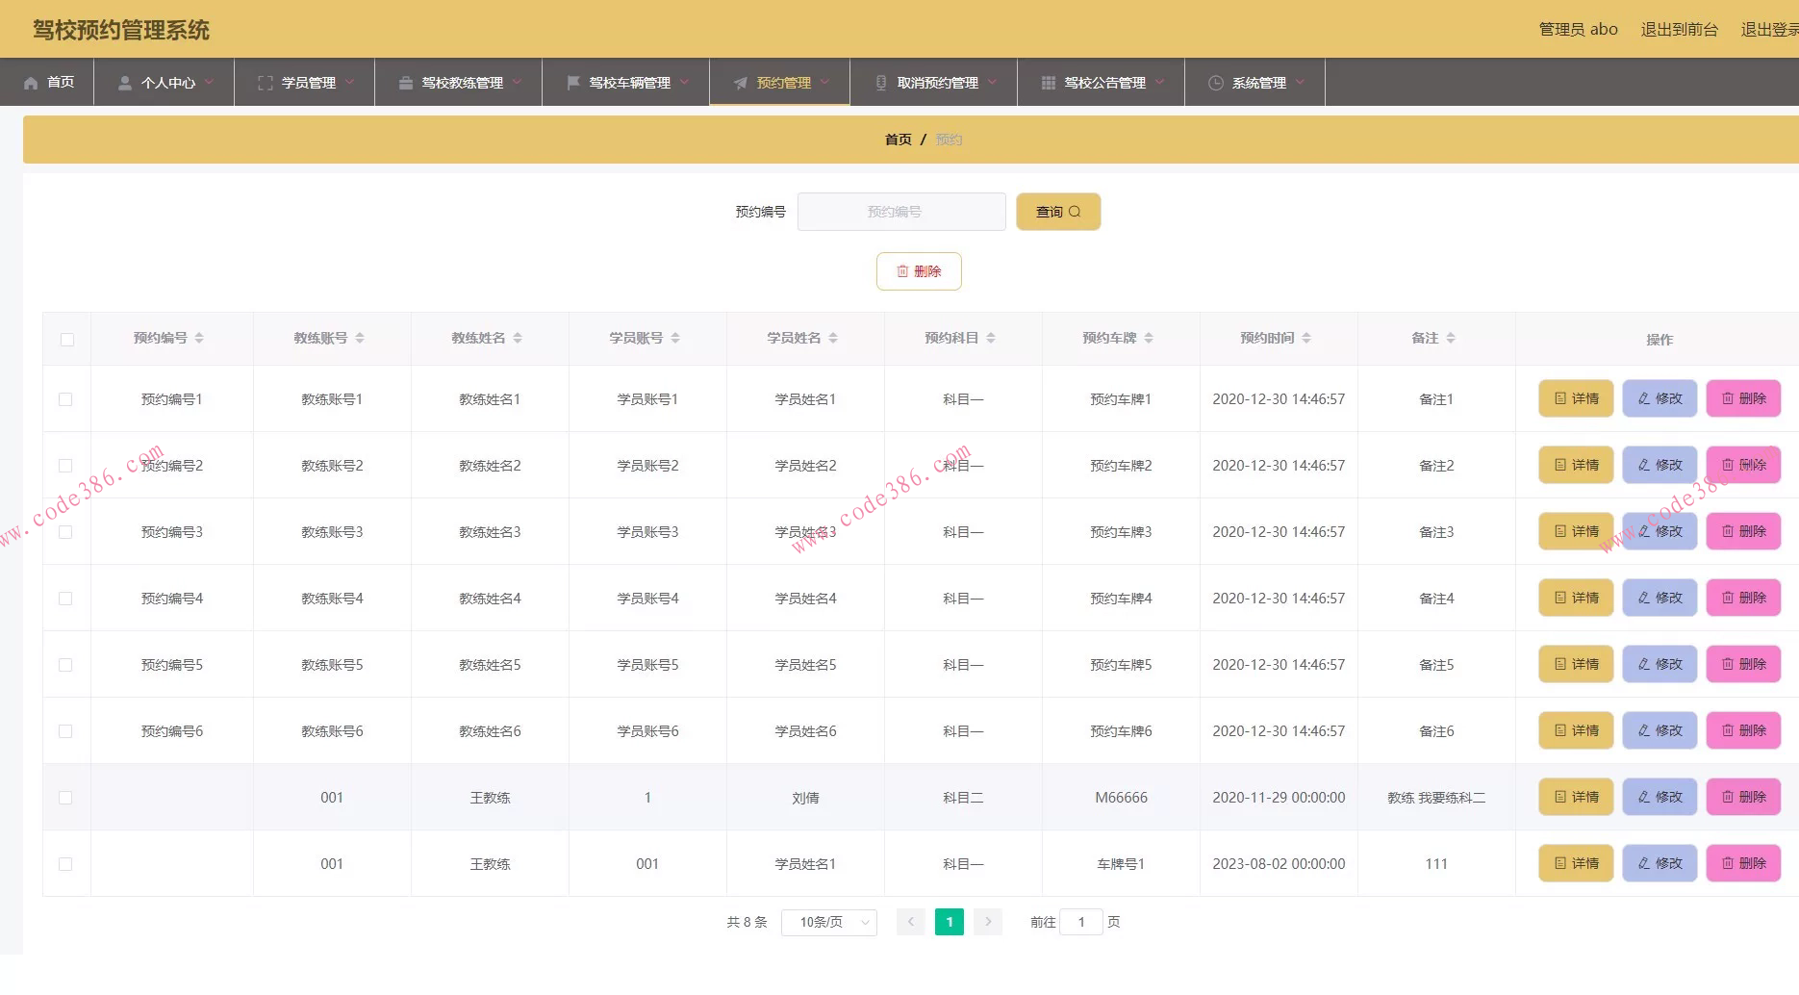Viewport: 1799px width, 995px height.
Task: Sort table by 预约时间 column arrows
Action: point(1305,338)
